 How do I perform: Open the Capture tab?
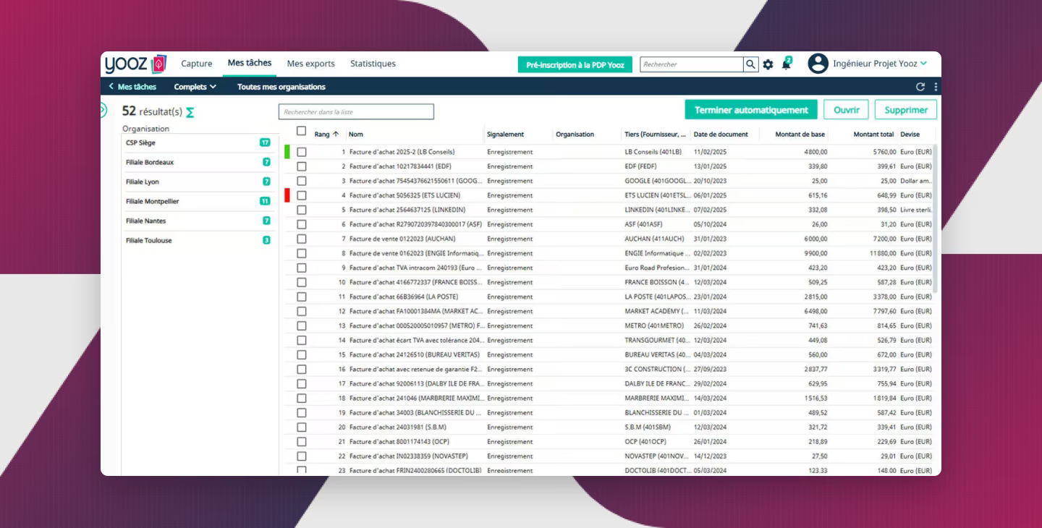point(197,64)
